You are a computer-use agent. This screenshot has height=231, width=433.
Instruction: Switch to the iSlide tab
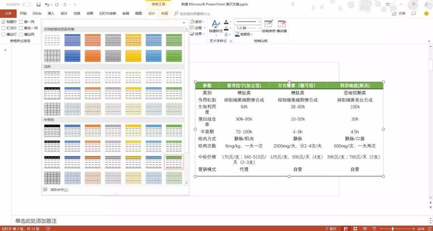click(x=37, y=14)
